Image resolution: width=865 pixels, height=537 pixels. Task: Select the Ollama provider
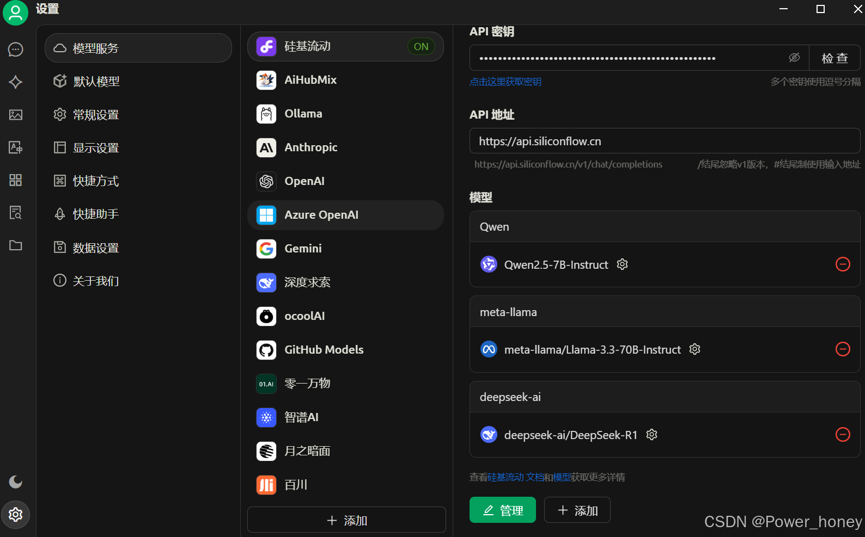345,114
